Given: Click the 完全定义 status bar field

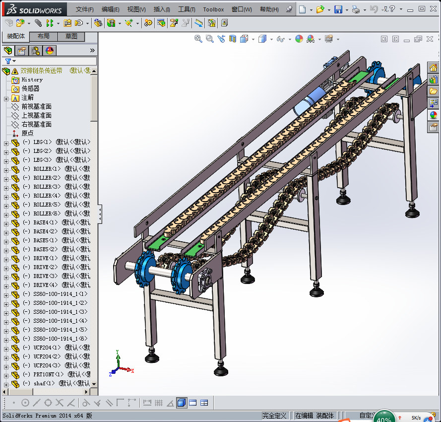Looking at the screenshot, I should pyautogui.click(x=274, y=416).
